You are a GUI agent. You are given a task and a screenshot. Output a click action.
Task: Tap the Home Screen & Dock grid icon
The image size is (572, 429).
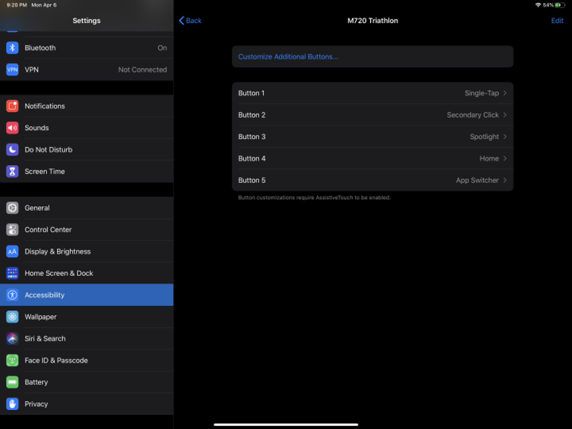(x=12, y=273)
